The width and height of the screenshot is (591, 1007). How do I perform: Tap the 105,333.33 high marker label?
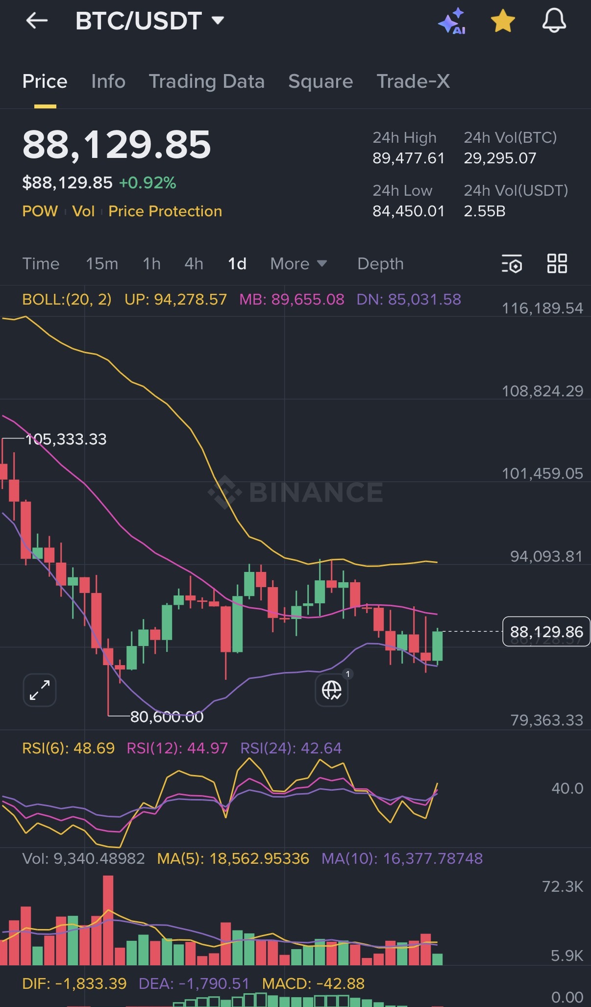(x=66, y=439)
